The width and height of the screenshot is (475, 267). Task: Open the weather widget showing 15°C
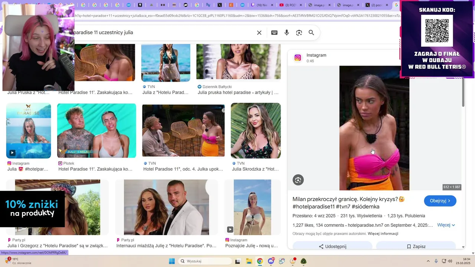19,261
